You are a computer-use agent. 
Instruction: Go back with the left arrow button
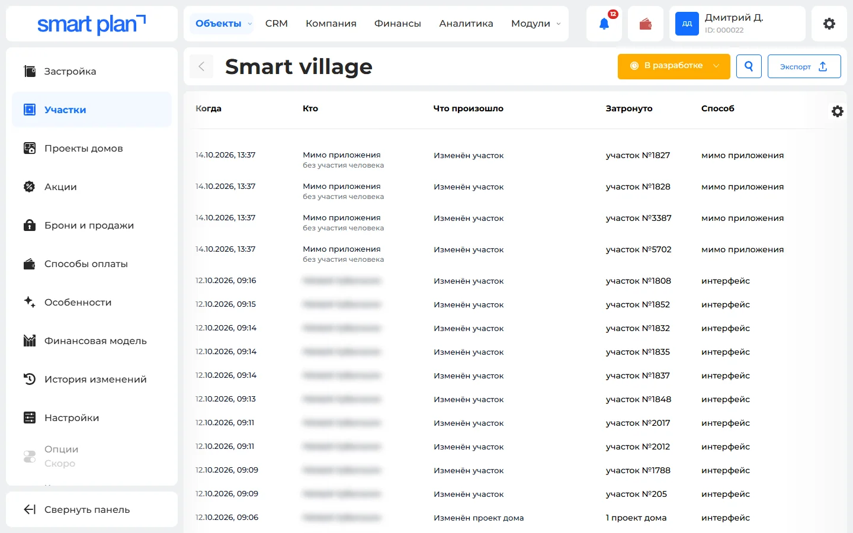[201, 66]
